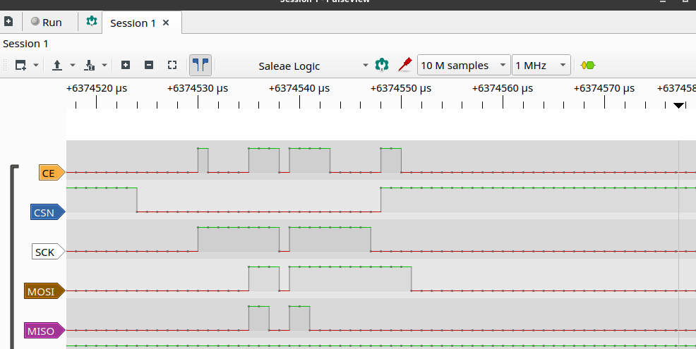Image resolution: width=696 pixels, height=349 pixels.
Task: Click the orange CE channel label
Action: pyautogui.click(x=49, y=173)
